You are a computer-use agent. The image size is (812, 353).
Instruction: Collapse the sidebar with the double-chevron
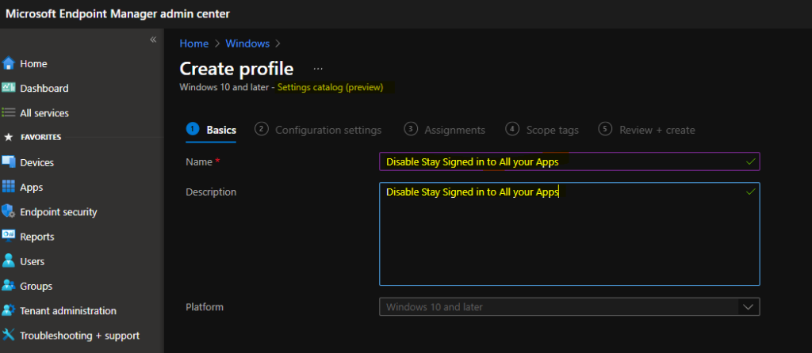(x=153, y=40)
